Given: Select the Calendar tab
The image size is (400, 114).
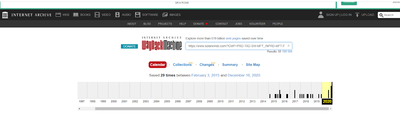Looking at the screenshot, I should click(x=157, y=65).
